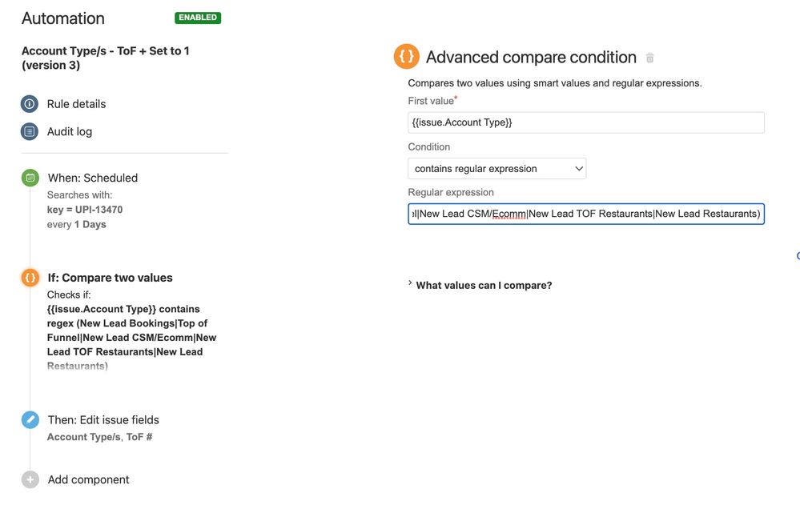800x509 pixels.
Task: Open the Audit log menu item
Action: [70, 131]
